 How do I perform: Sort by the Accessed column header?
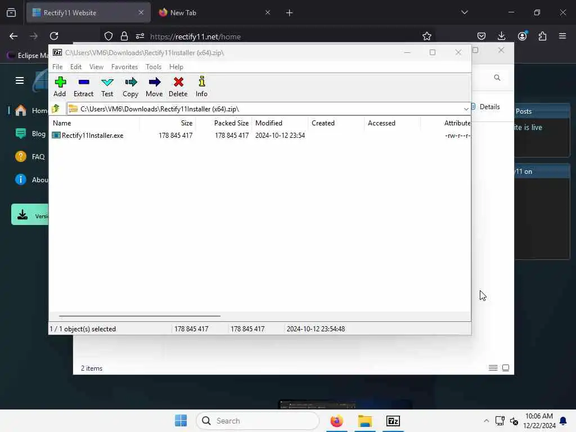coord(392,123)
